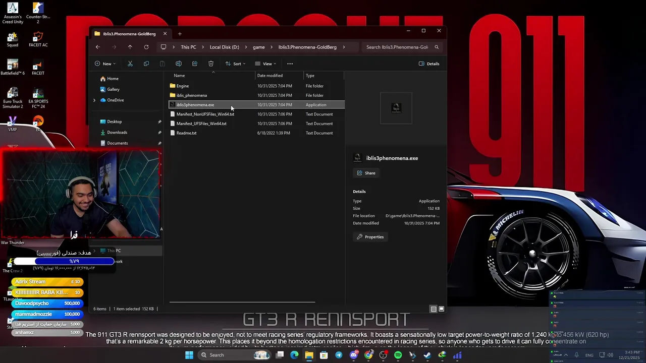The width and height of the screenshot is (646, 363).
Task: Open Steam from taskbar
Action: point(427,355)
